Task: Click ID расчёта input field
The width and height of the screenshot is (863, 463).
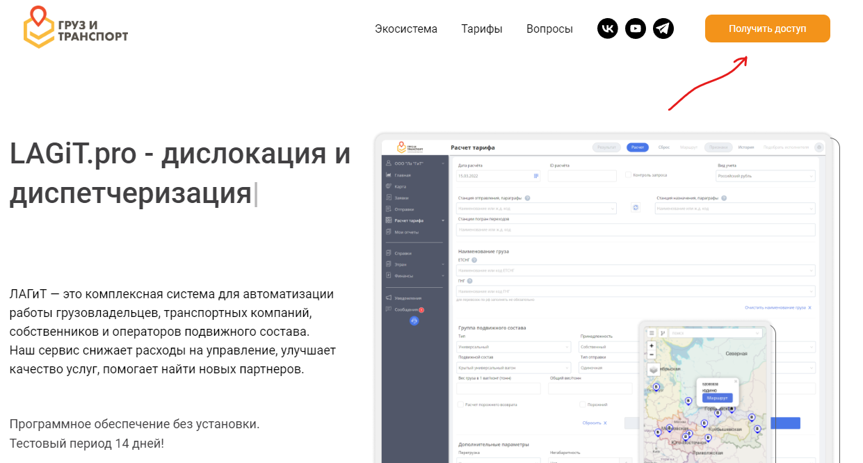Action: point(582,176)
